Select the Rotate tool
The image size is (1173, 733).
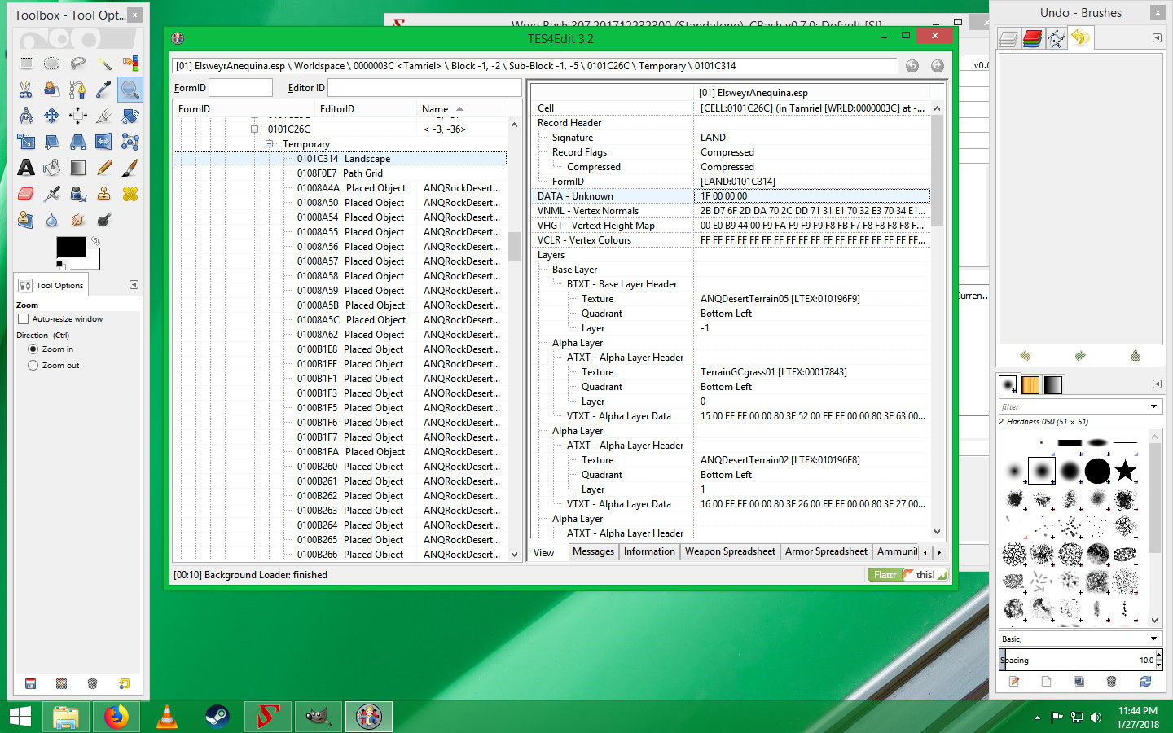(130, 116)
